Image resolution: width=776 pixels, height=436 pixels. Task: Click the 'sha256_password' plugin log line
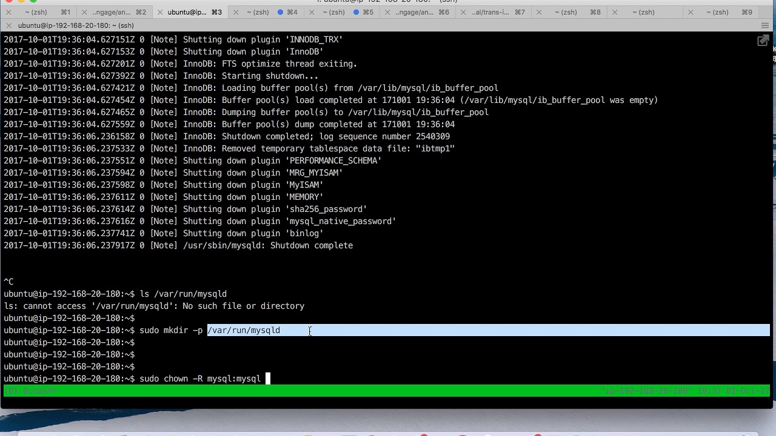coord(186,209)
